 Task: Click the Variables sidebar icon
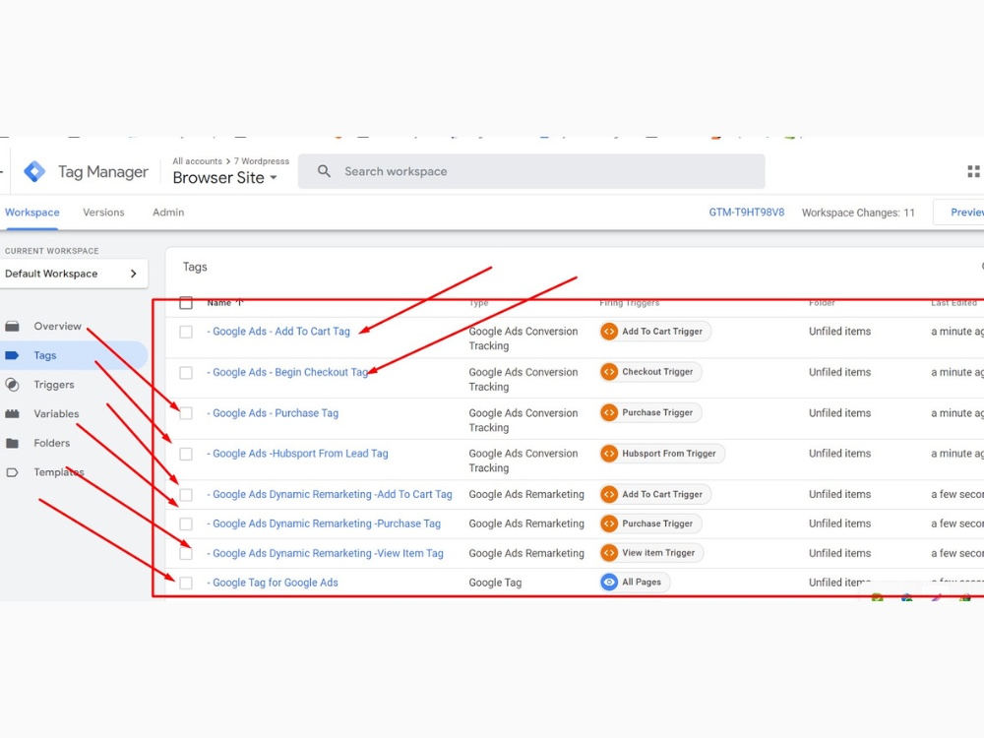tap(12, 413)
